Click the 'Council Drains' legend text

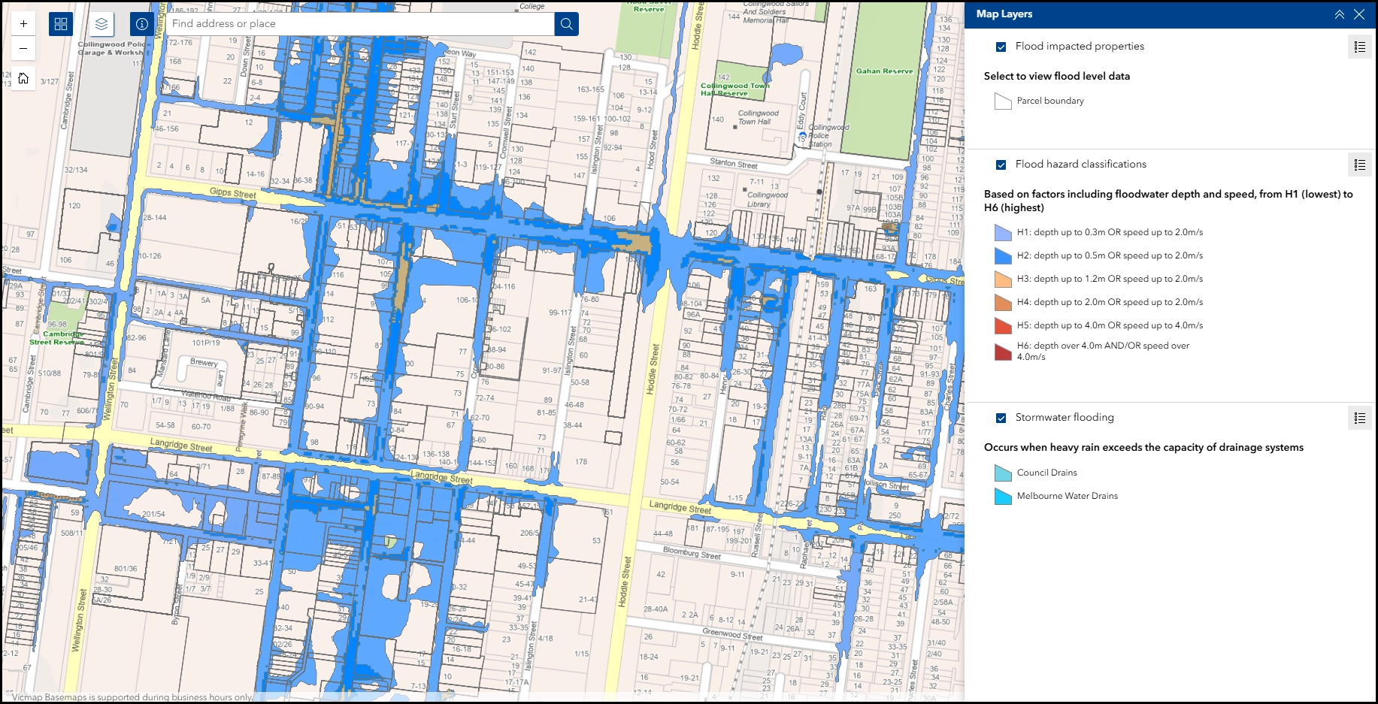point(1047,473)
